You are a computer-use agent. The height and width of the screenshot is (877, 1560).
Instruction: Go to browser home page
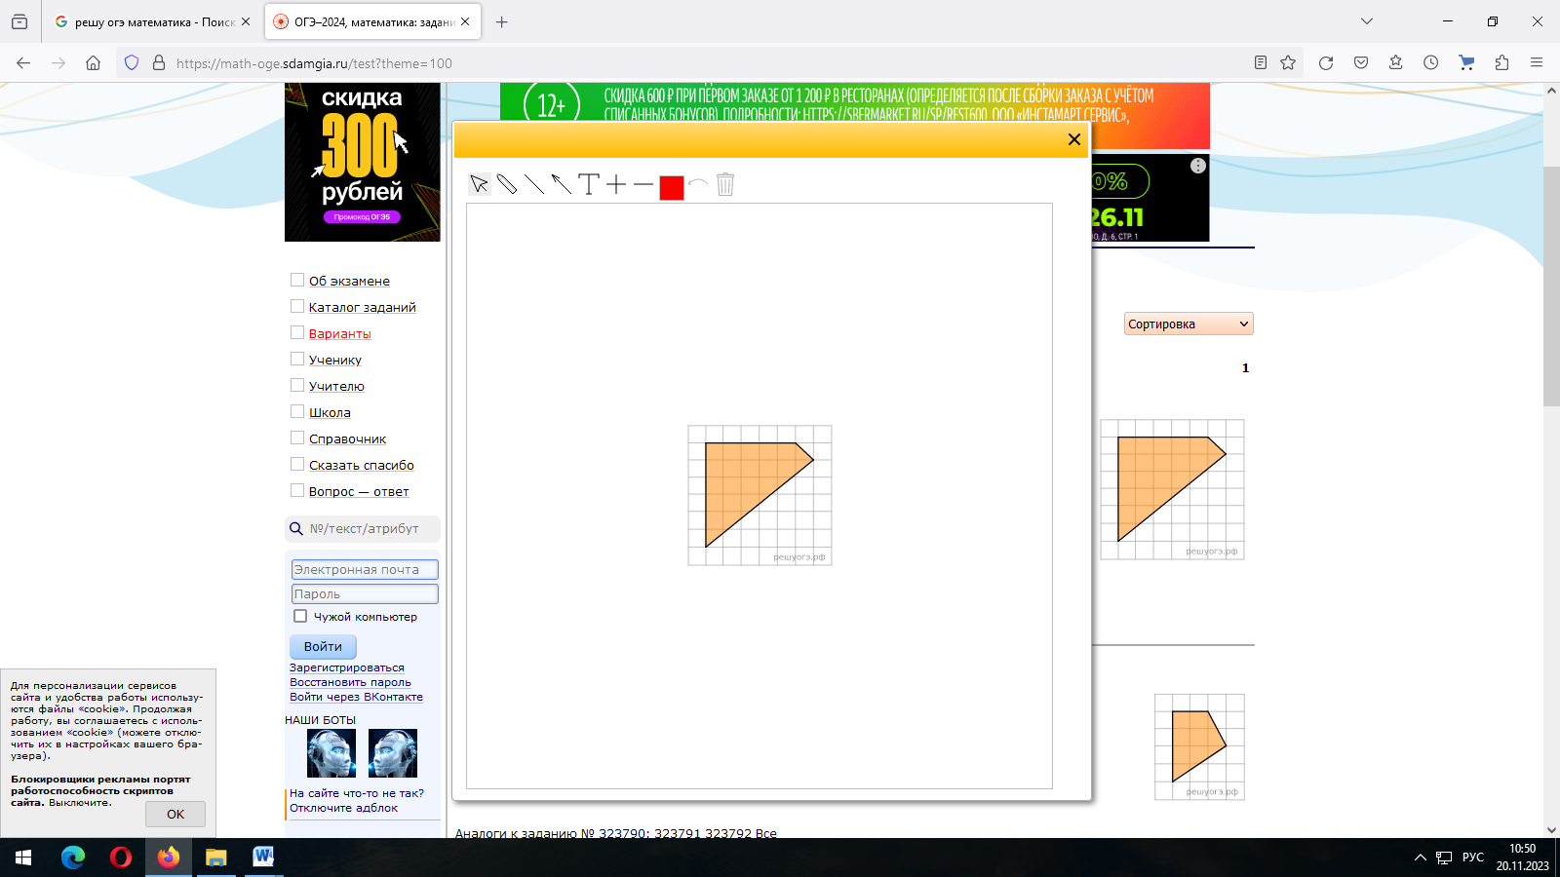(93, 62)
